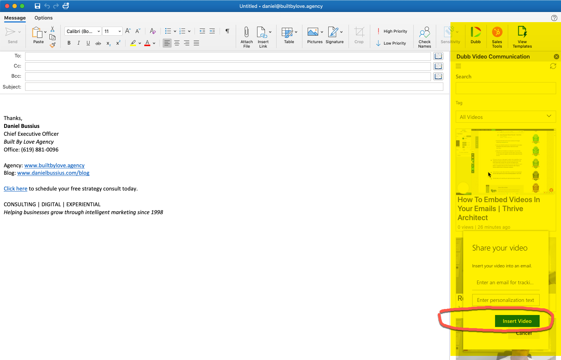This screenshot has width=561, height=360.
Task: Open the text highlight color picker
Action: 140,43
